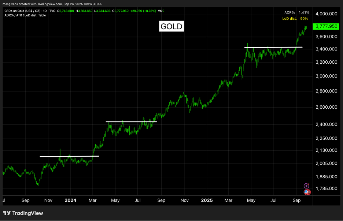Select the white GOLD text label
This screenshot has width=343, height=221.
(x=171, y=27)
